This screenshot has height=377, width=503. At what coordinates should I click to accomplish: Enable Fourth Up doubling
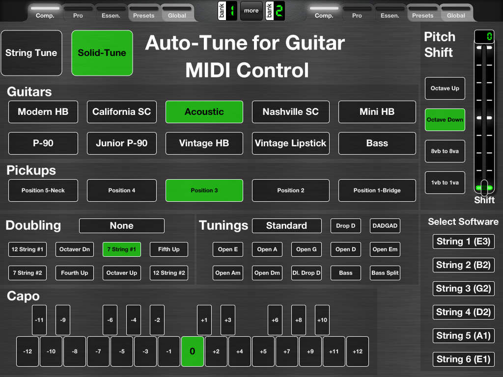[x=75, y=273]
